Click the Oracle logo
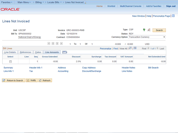The height and width of the screenshot is (133, 178). (10, 9)
